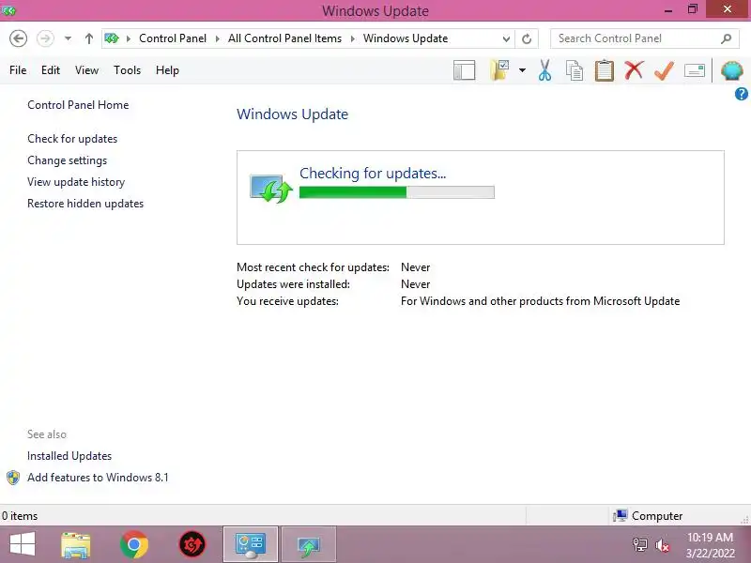Click the Checking for updates progress bar

tap(396, 192)
